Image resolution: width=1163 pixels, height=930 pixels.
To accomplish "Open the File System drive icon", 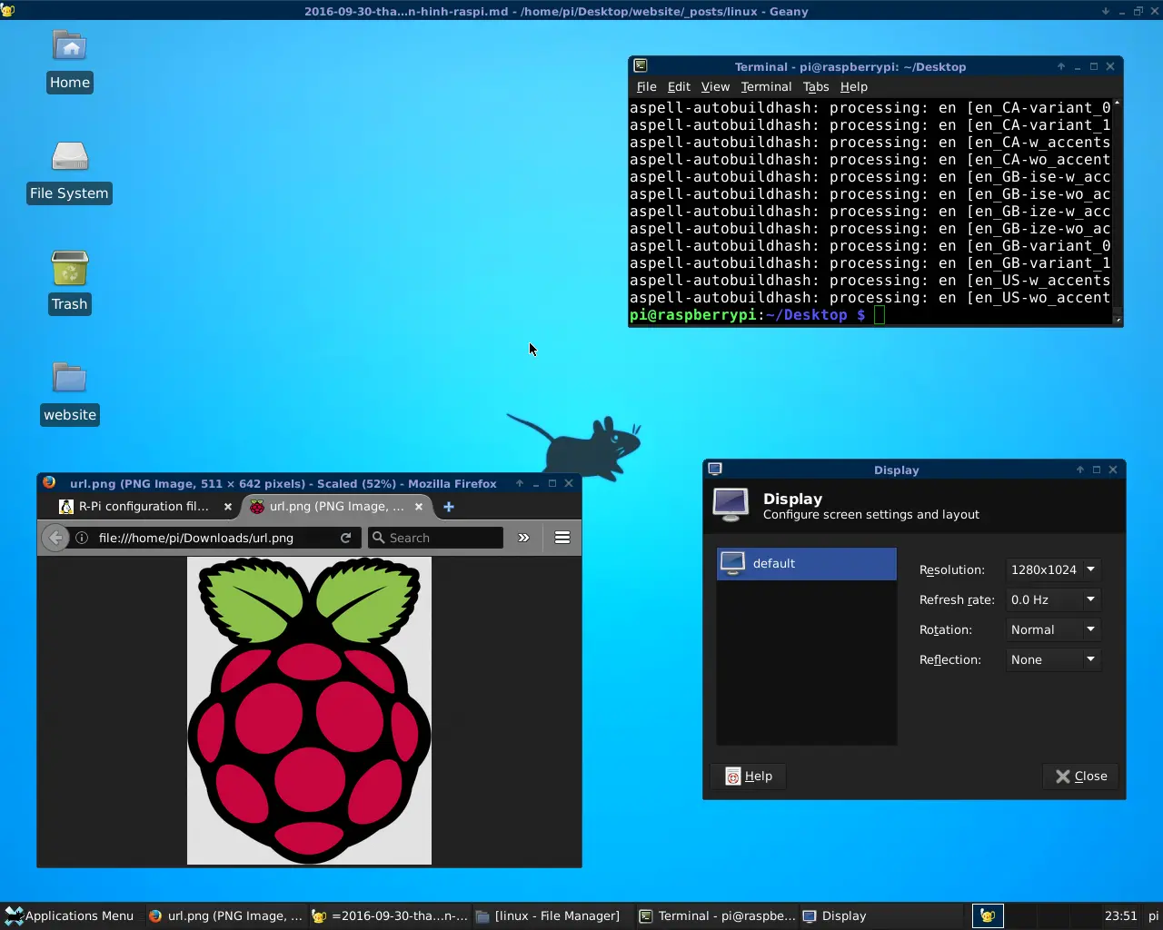I will pyautogui.click(x=70, y=158).
